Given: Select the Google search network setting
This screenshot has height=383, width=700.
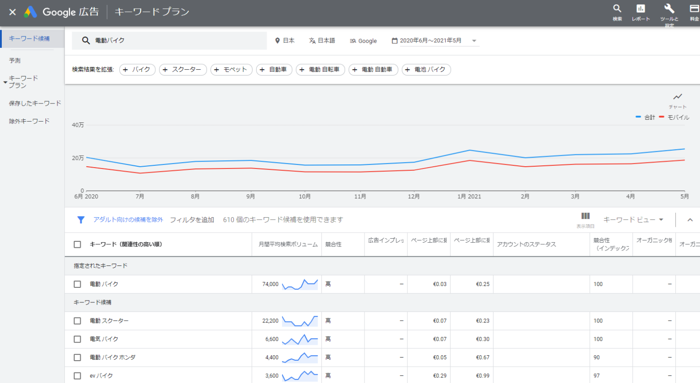Looking at the screenshot, I should coord(363,41).
